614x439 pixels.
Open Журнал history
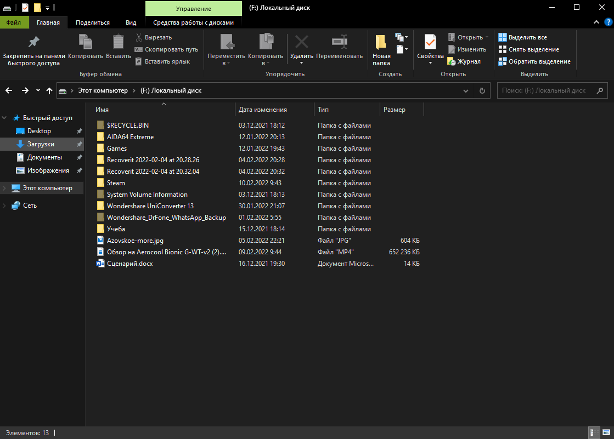(464, 62)
